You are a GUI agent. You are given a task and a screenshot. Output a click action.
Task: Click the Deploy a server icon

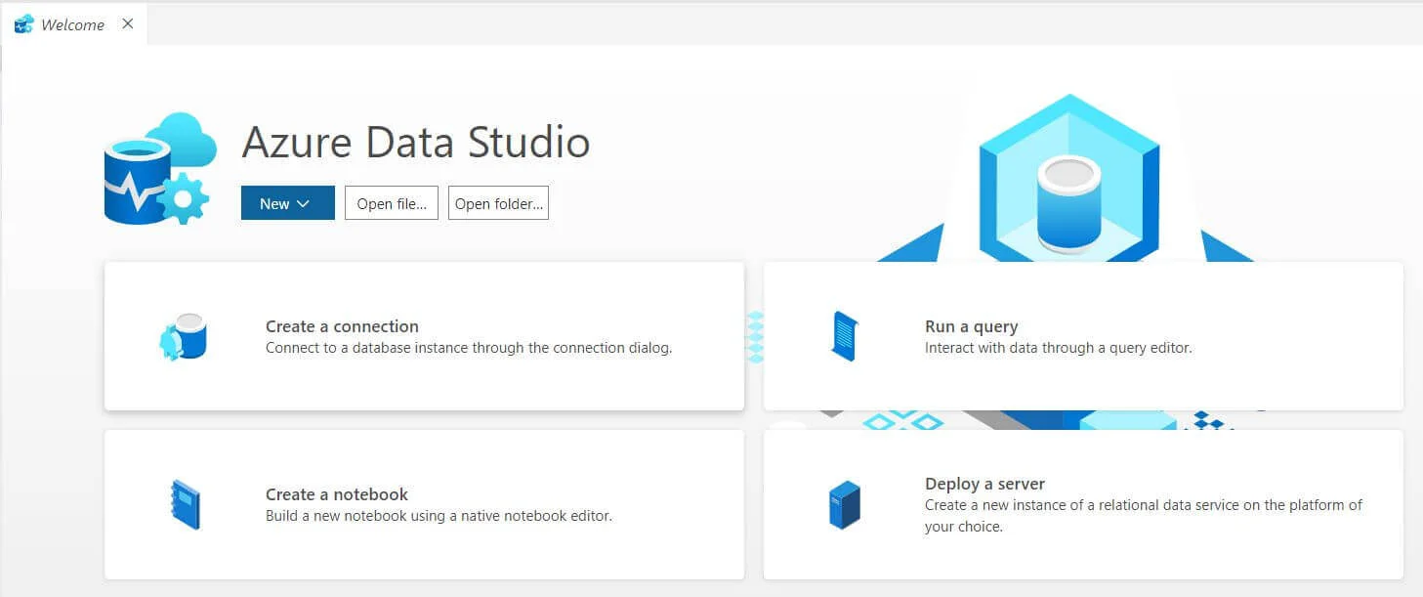tap(844, 504)
